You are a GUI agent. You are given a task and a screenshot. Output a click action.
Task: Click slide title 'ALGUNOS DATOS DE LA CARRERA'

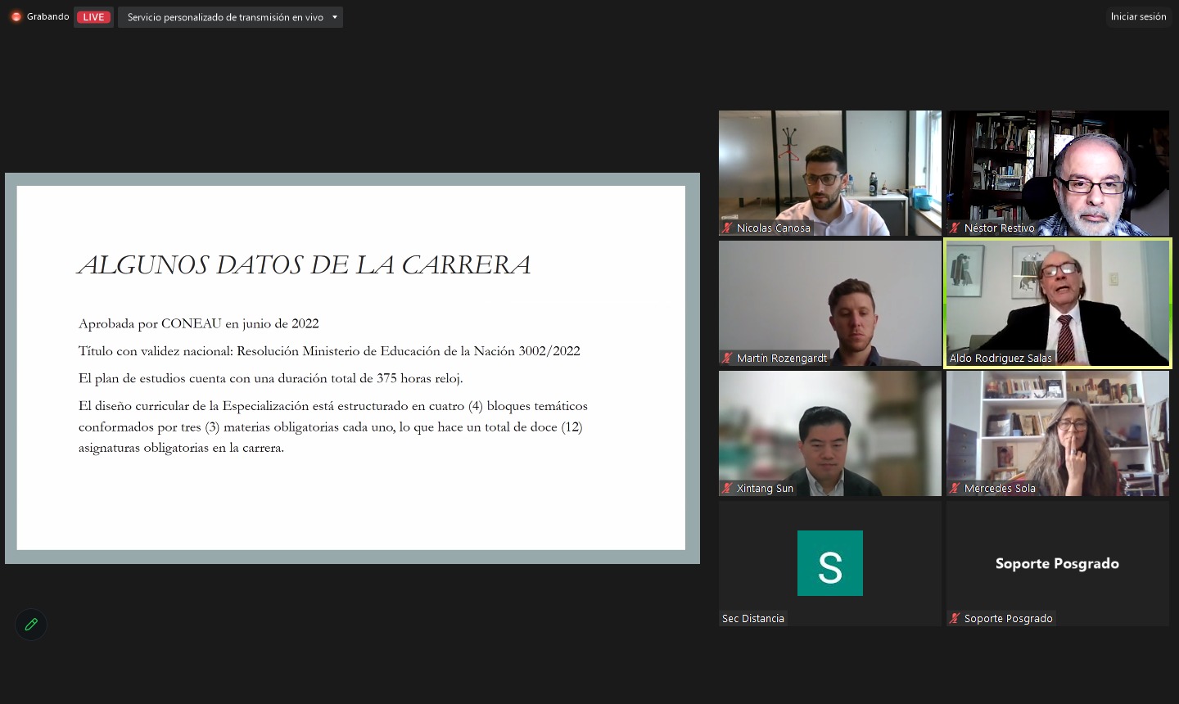[305, 264]
